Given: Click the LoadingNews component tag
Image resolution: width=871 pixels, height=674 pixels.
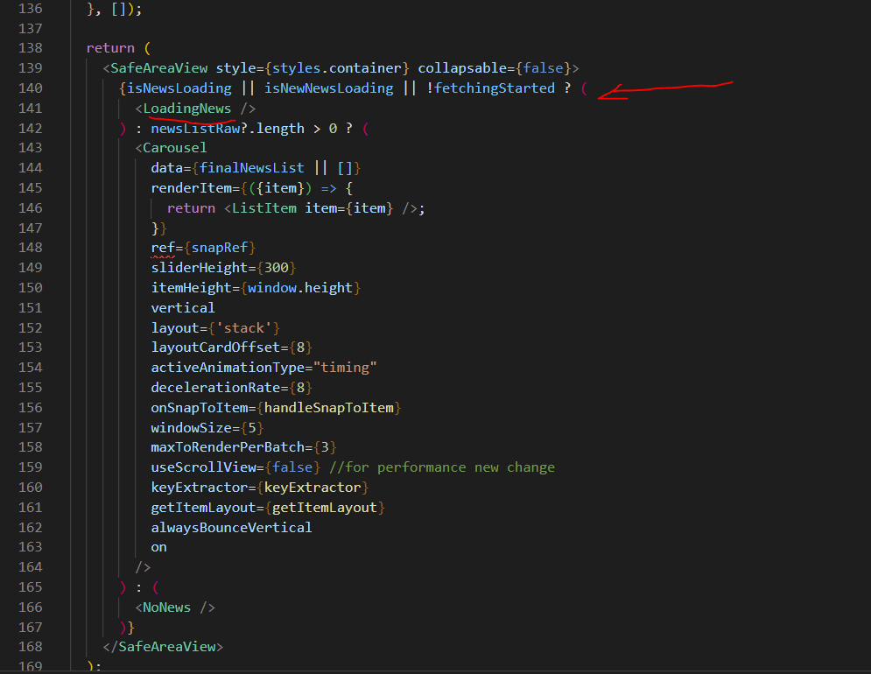Looking at the screenshot, I should pos(187,108).
